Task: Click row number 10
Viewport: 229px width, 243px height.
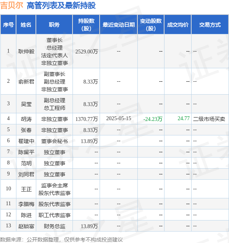Action: click(8, 188)
